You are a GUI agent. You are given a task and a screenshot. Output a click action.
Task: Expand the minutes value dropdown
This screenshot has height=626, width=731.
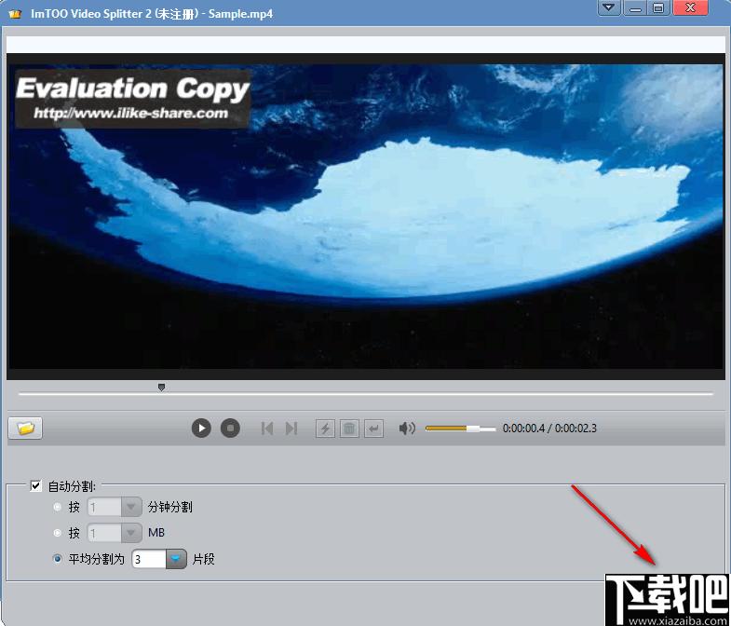tap(131, 508)
